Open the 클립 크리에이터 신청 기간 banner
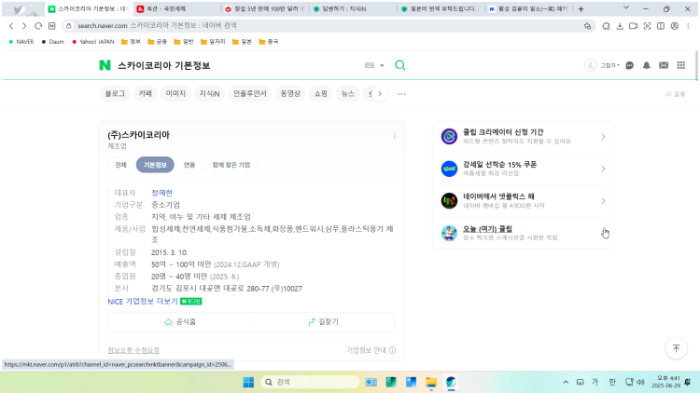Viewport: 700px width, 393px height. [x=523, y=136]
